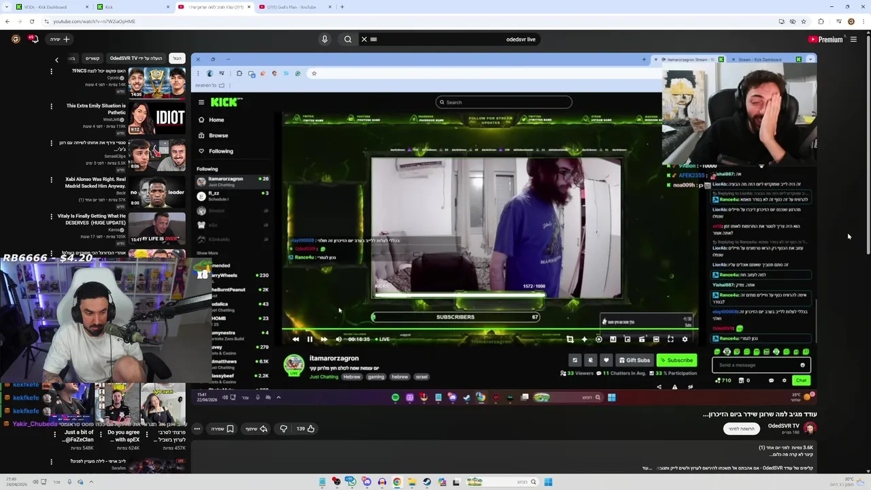The image size is (871, 490).
Task: Select the 'OdedSVR TV העלה על ידי' chip
Action: click(137, 59)
